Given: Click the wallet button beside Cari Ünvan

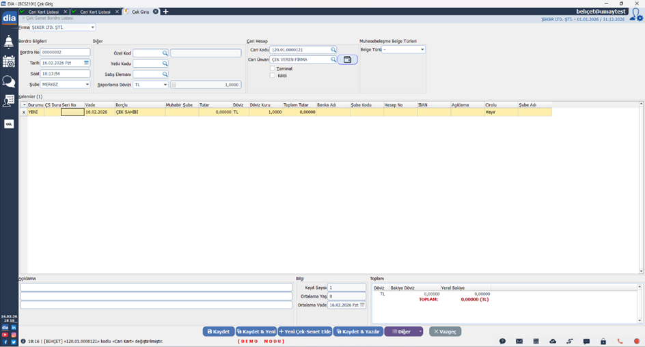Looking at the screenshot, I should point(347,60).
